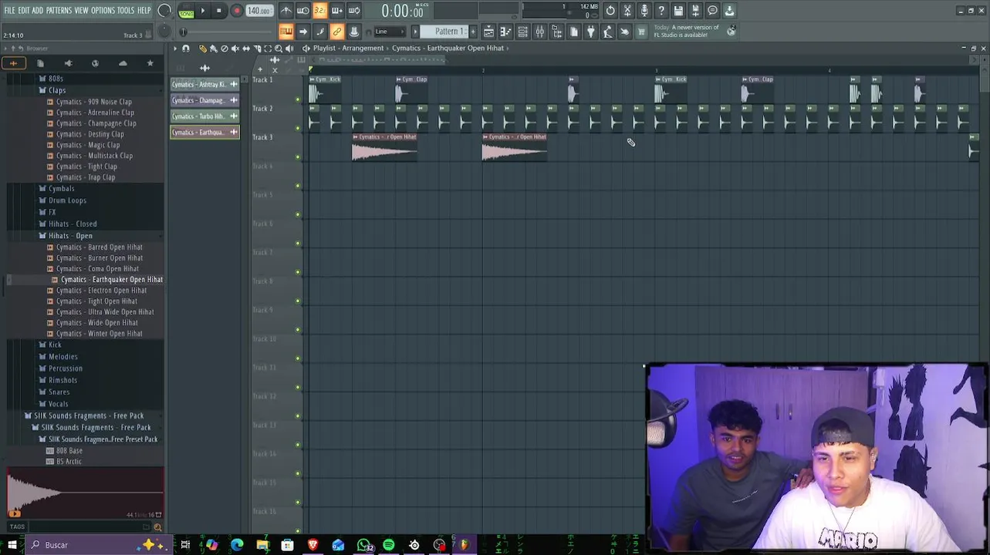Select the playlist Paint brush tool

[x=214, y=49]
